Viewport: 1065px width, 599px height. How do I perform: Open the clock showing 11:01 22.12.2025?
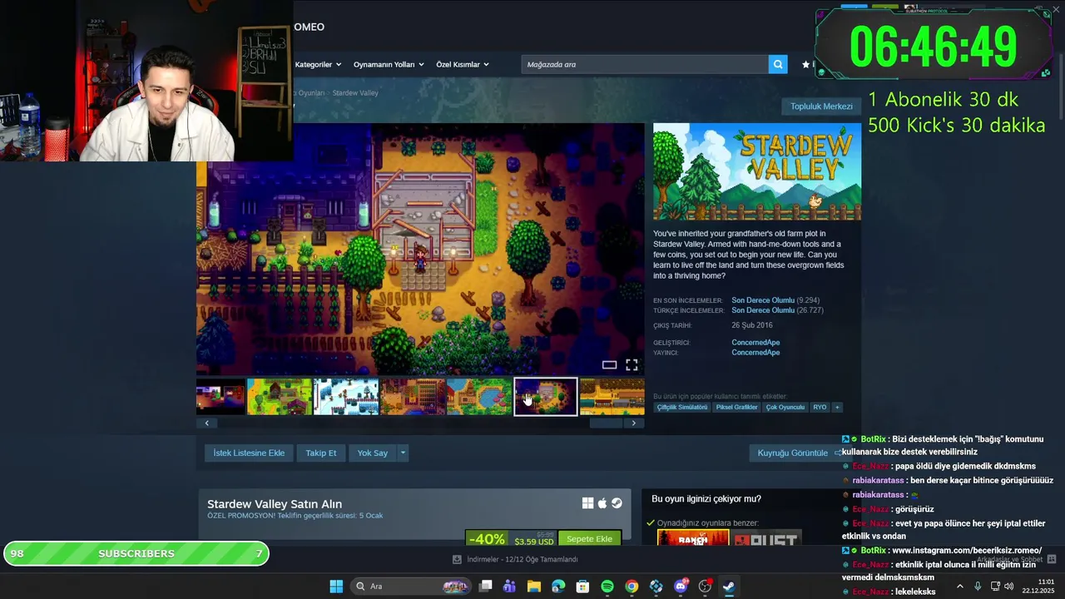(1038, 587)
